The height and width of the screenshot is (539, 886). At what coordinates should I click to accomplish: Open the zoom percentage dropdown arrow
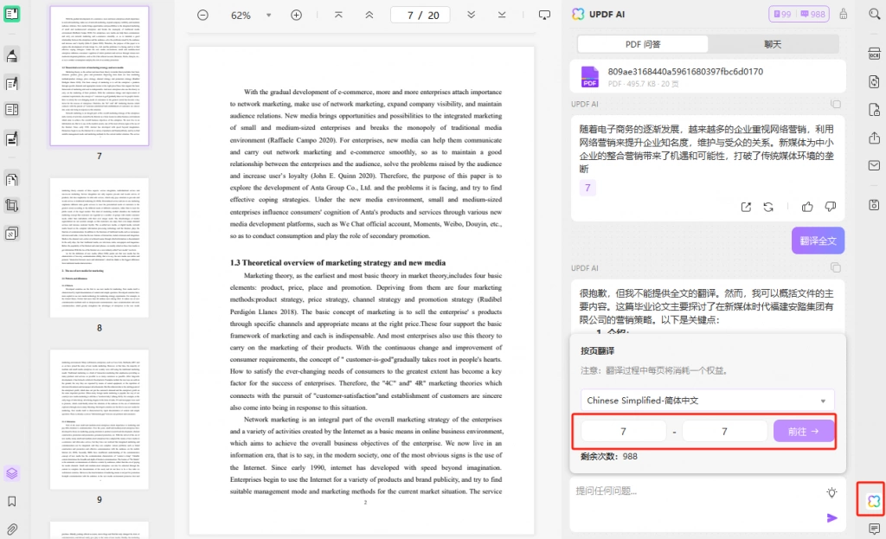tap(268, 16)
